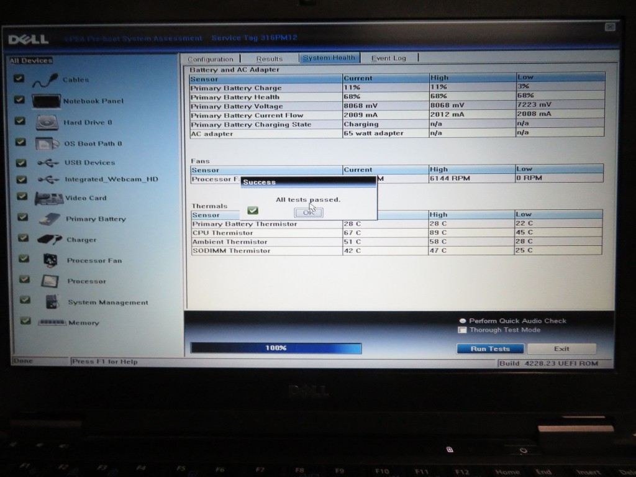Image resolution: width=636 pixels, height=477 pixels.
Task: Toggle the Primary Battery checkbox
Action: [x=23, y=217]
